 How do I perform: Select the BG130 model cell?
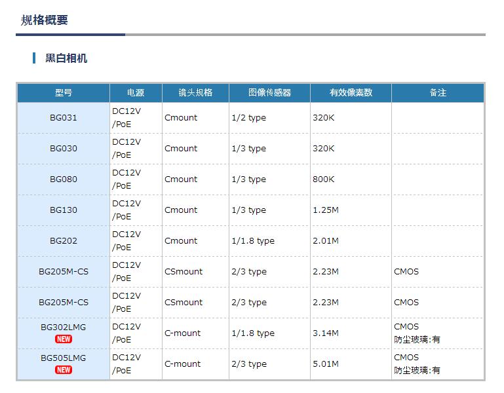[64, 210]
